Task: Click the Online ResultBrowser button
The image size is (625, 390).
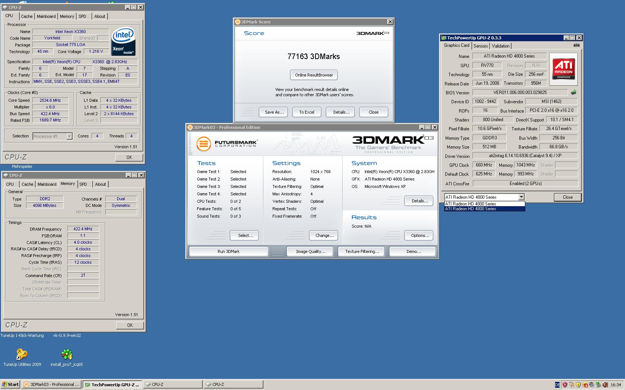Action: point(314,75)
